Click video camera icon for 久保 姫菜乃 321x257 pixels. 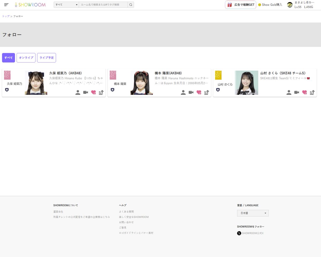pos(86,92)
